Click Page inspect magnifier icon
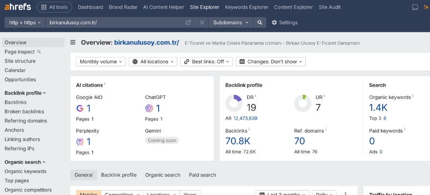 point(39,51)
